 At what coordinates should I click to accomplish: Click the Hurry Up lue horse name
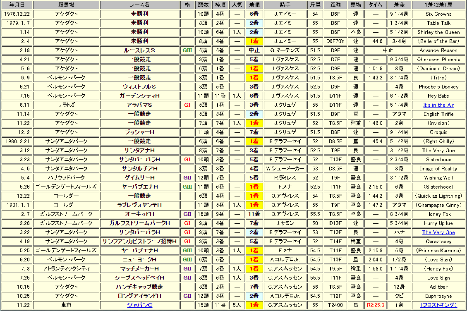point(438,223)
